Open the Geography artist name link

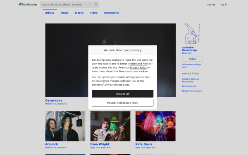tap(54, 100)
